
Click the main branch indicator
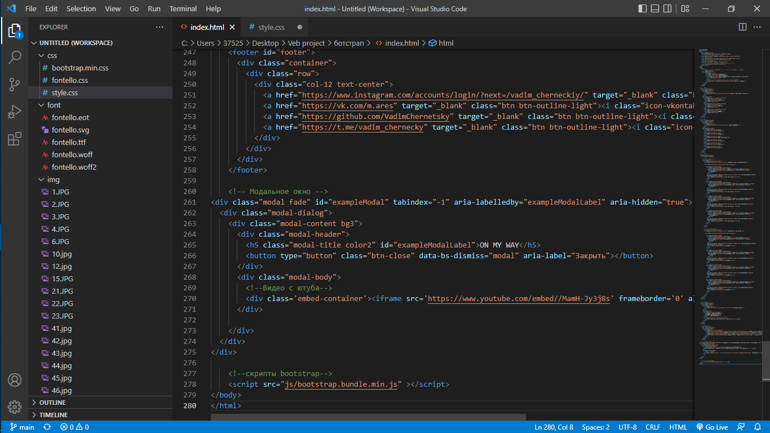tap(22, 427)
